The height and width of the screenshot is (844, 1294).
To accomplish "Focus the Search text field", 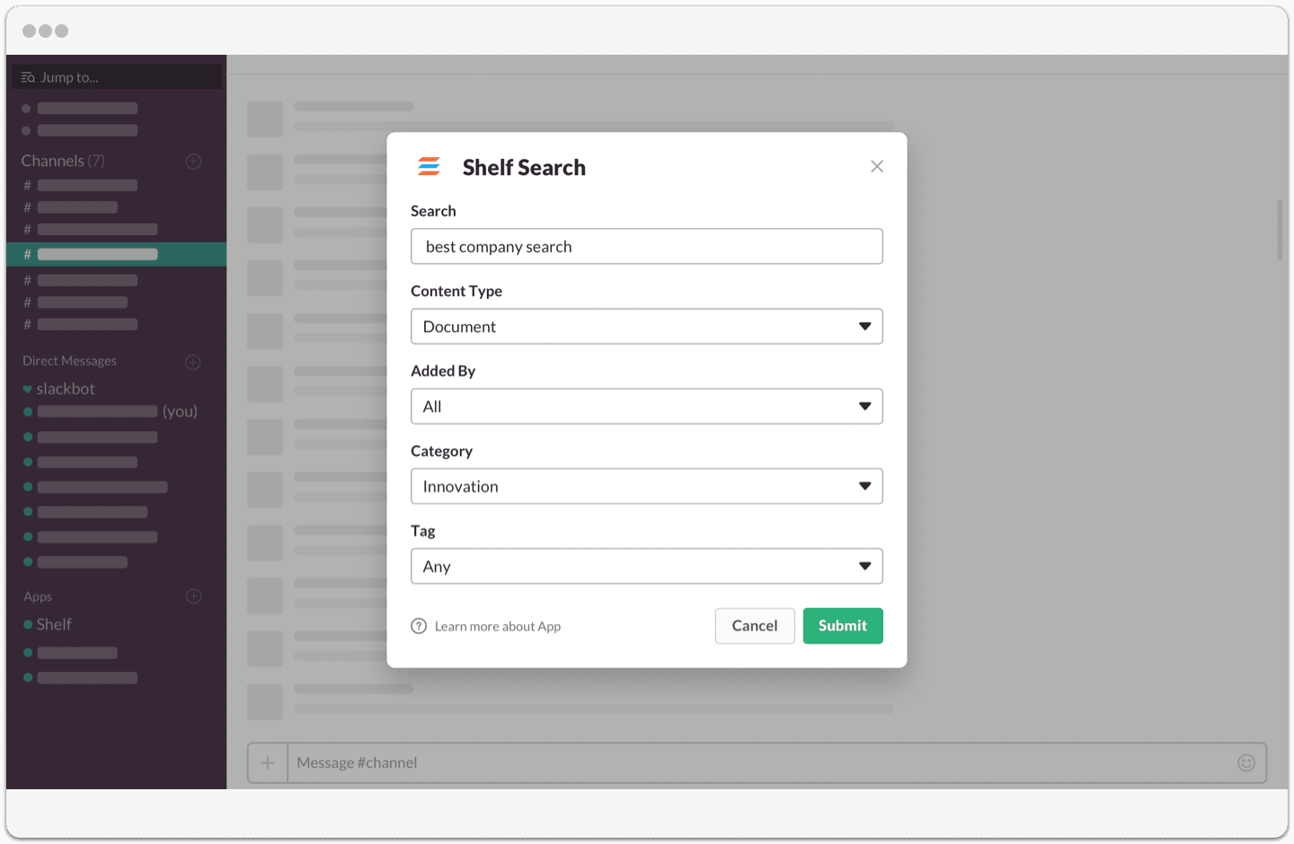I will 646,246.
